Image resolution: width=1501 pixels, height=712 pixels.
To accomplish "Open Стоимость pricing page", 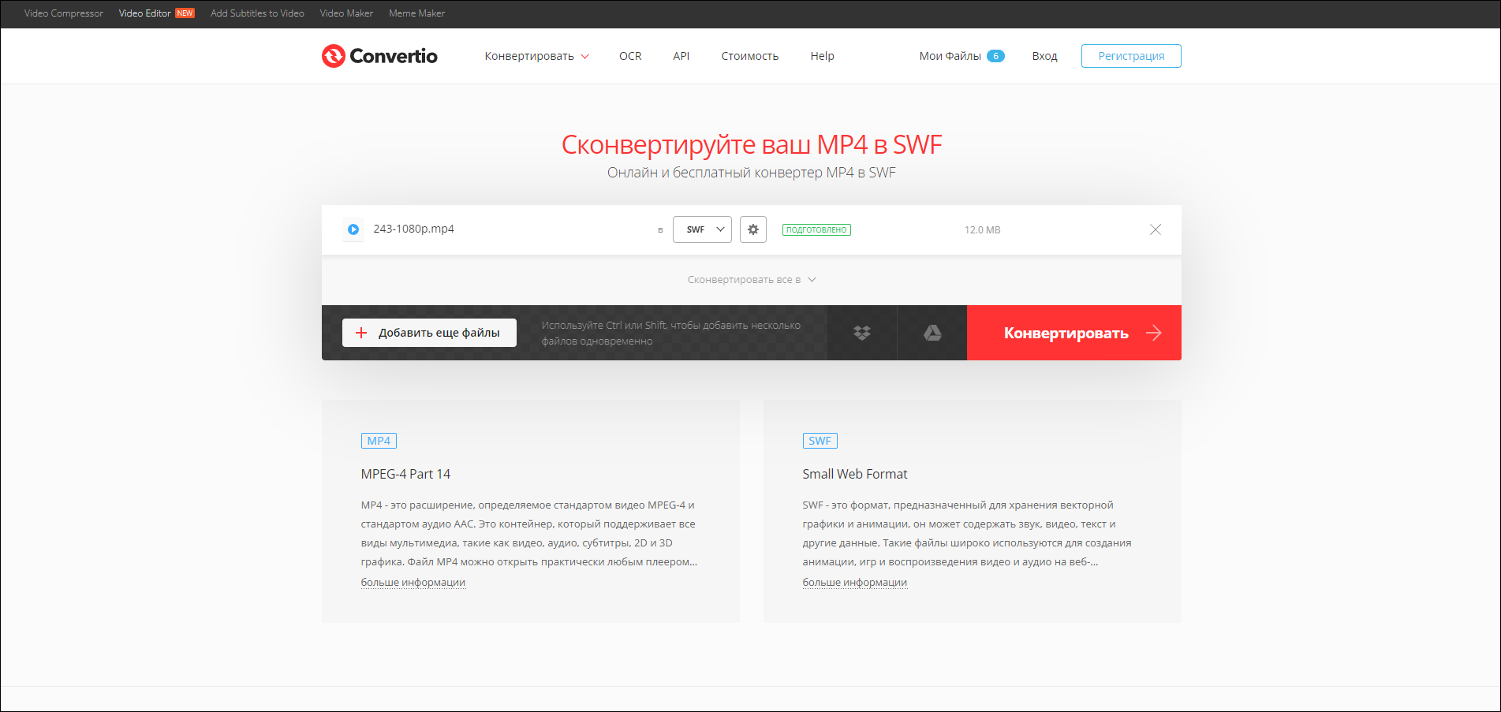I will point(750,56).
